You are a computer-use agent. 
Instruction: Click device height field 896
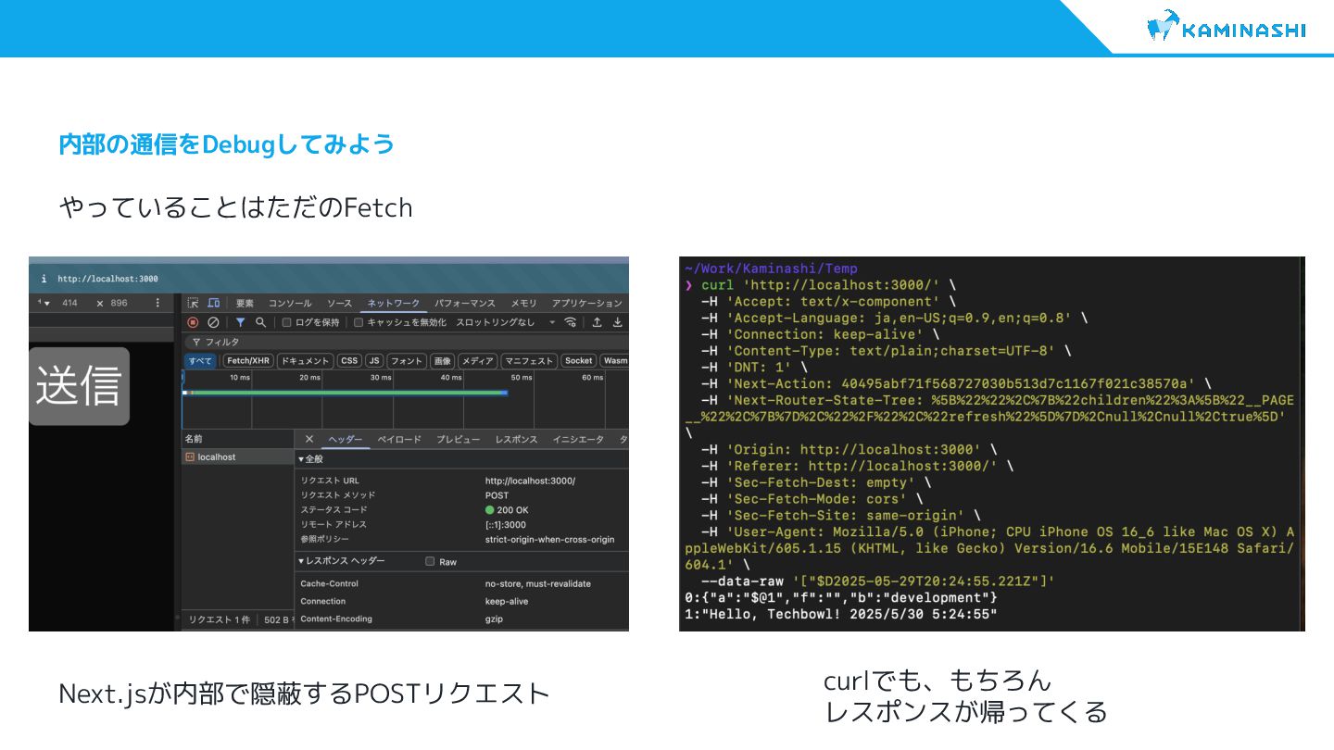(x=119, y=303)
